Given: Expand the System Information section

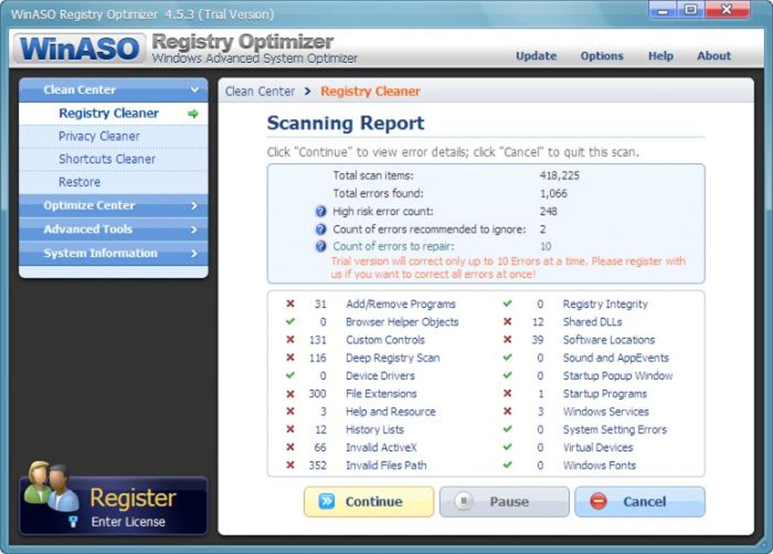Looking at the screenshot, I should tap(114, 253).
